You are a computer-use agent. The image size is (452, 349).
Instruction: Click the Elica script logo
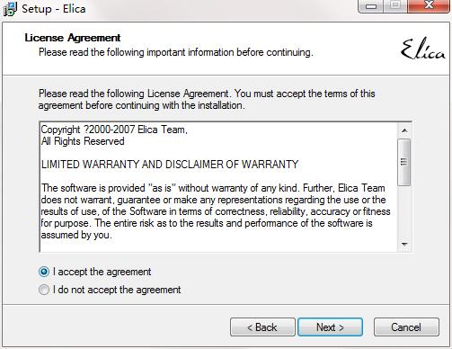422,49
